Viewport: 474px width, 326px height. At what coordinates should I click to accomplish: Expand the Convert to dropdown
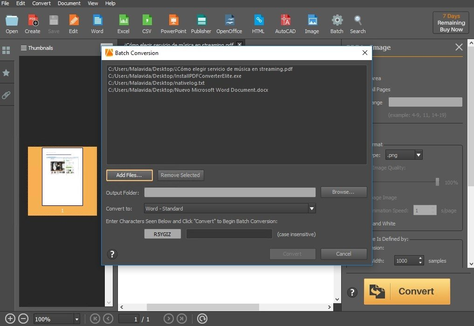pos(312,209)
